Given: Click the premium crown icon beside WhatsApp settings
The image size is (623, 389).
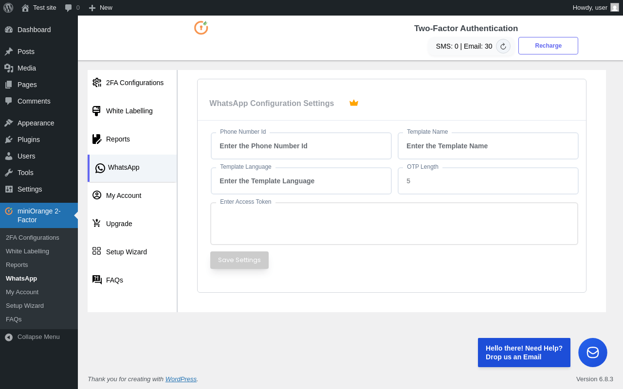Looking at the screenshot, I should (x=354, y=103).
